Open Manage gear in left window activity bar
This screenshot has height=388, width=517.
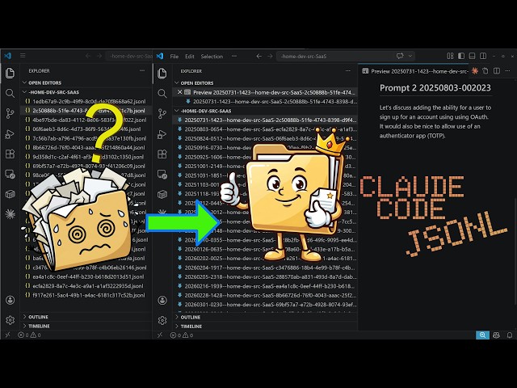pyautogui.click(x=10, y=320)
